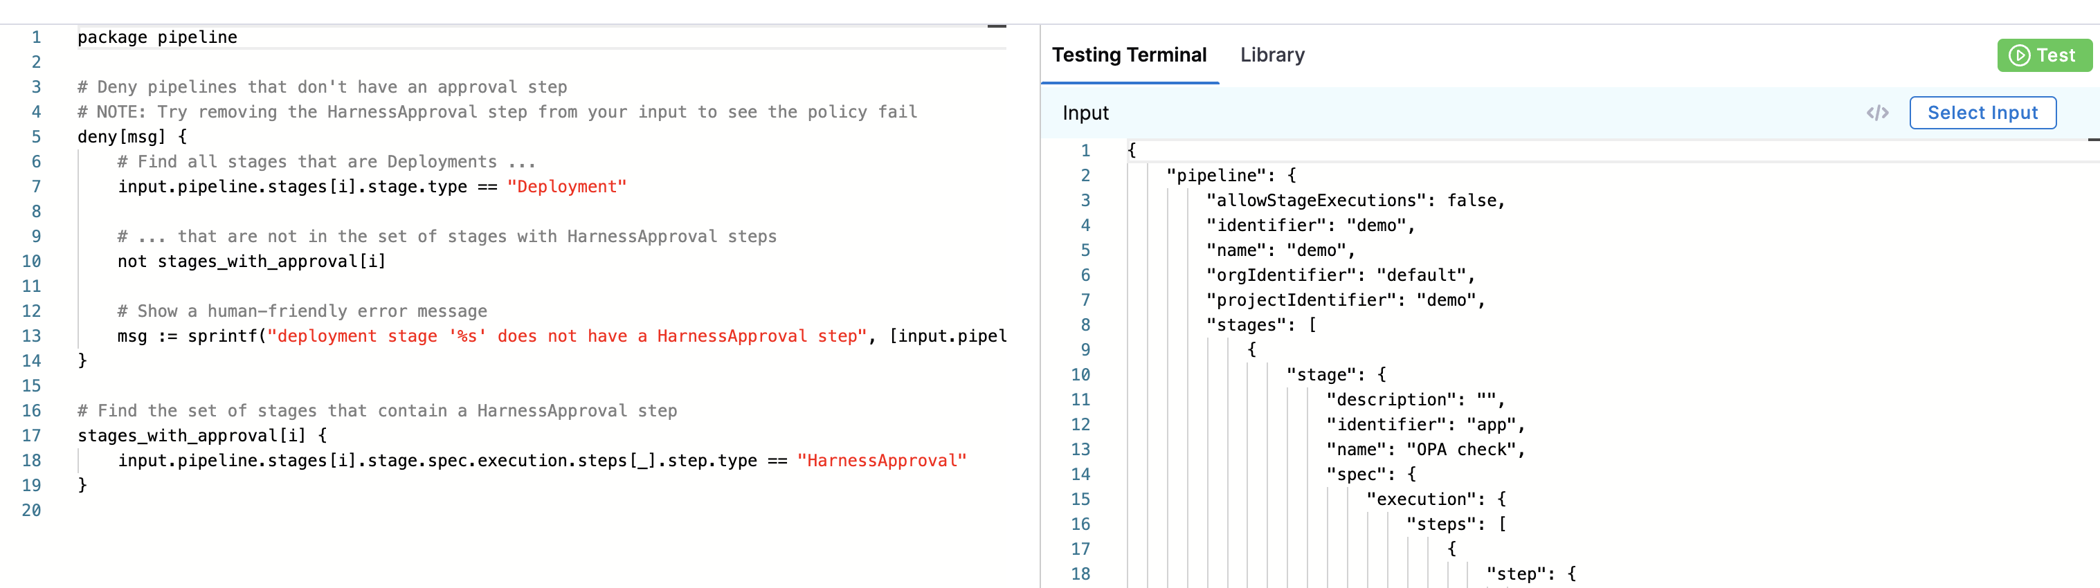
Task: Switch to the Testing Terminal tab
Action: point(1128,55)
